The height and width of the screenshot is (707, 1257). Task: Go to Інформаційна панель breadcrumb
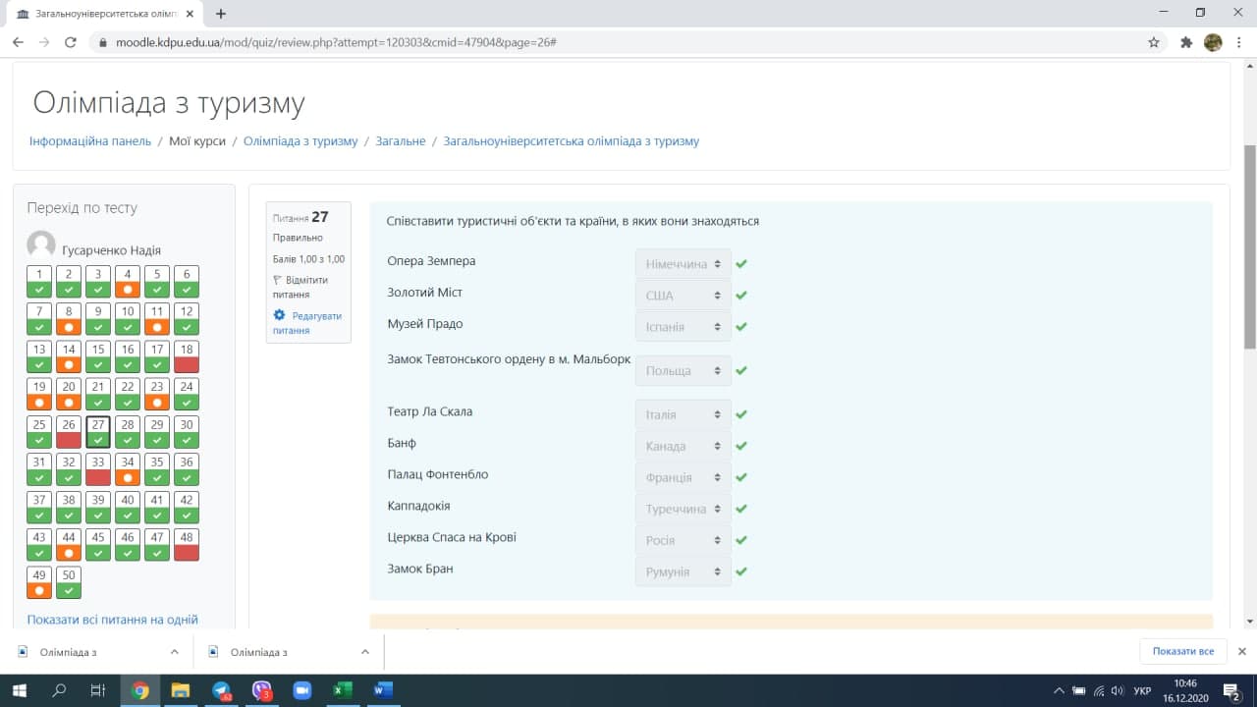pos(90,141)
